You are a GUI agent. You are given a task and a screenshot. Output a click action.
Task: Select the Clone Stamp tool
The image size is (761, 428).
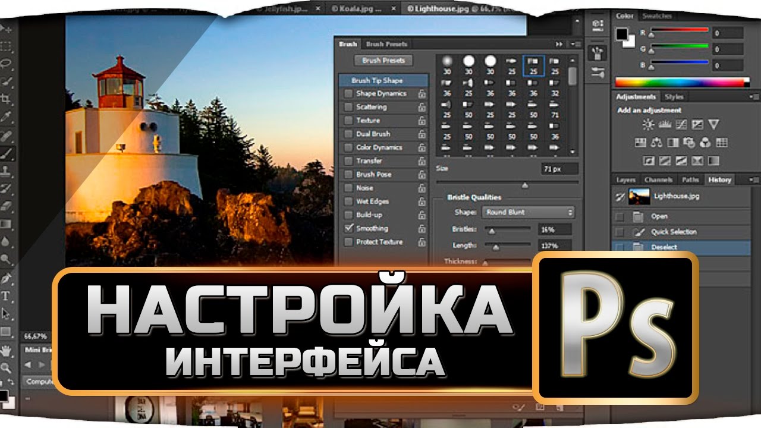coord(7,171)
